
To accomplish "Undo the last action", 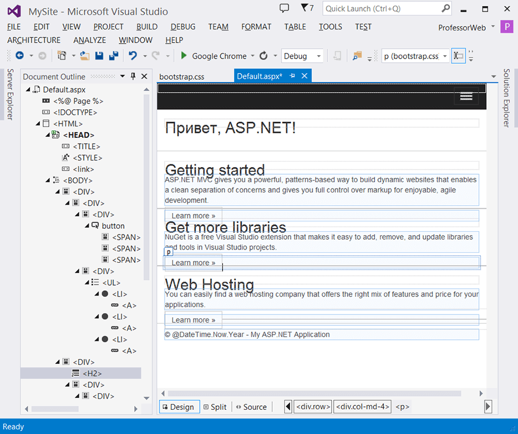I will (133, 56).
